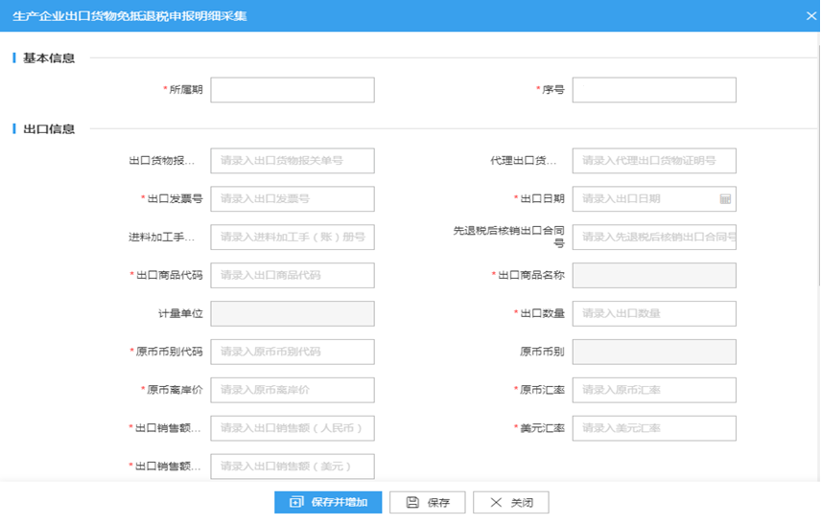This screenshot has width=821, height=524.
Task: Select the 原币币别代码 input field
Action: point(293,353)
